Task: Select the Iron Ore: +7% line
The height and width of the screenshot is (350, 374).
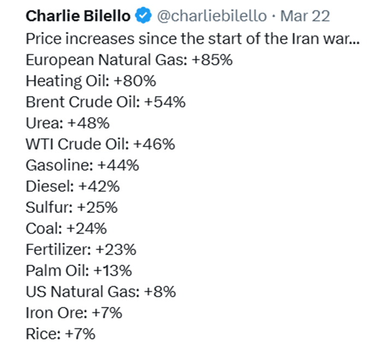Action: click(x=74, y=313)
